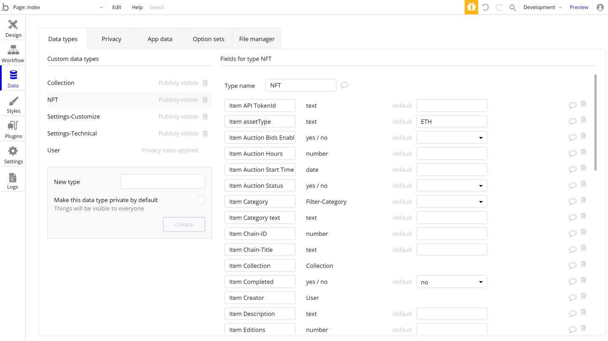Screen dimensions: 608x341
Task: Change the 'Item Completed' default from no
Action: (481, 281)
